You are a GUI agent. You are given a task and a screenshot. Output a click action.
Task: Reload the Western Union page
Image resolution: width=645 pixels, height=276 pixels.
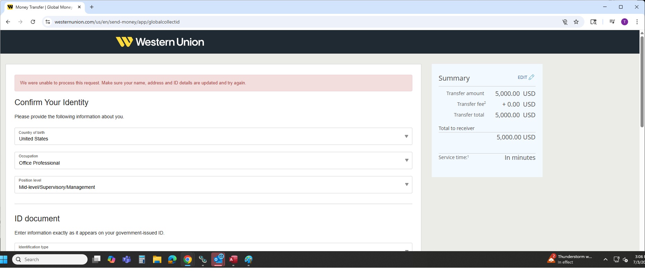click(x=33, y=22)
